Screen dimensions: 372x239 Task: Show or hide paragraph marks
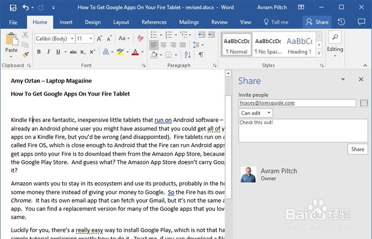[201, 55]
